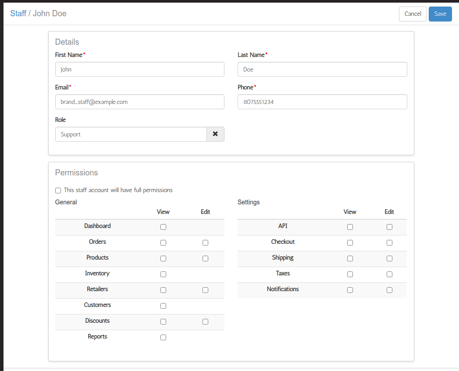Check Orders View permission
Screen dimensions: 459x371
point(164,243)
